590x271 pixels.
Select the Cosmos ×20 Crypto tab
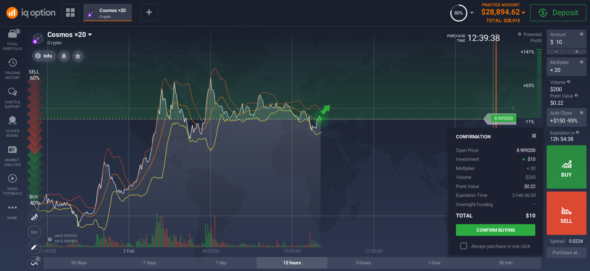108,13
